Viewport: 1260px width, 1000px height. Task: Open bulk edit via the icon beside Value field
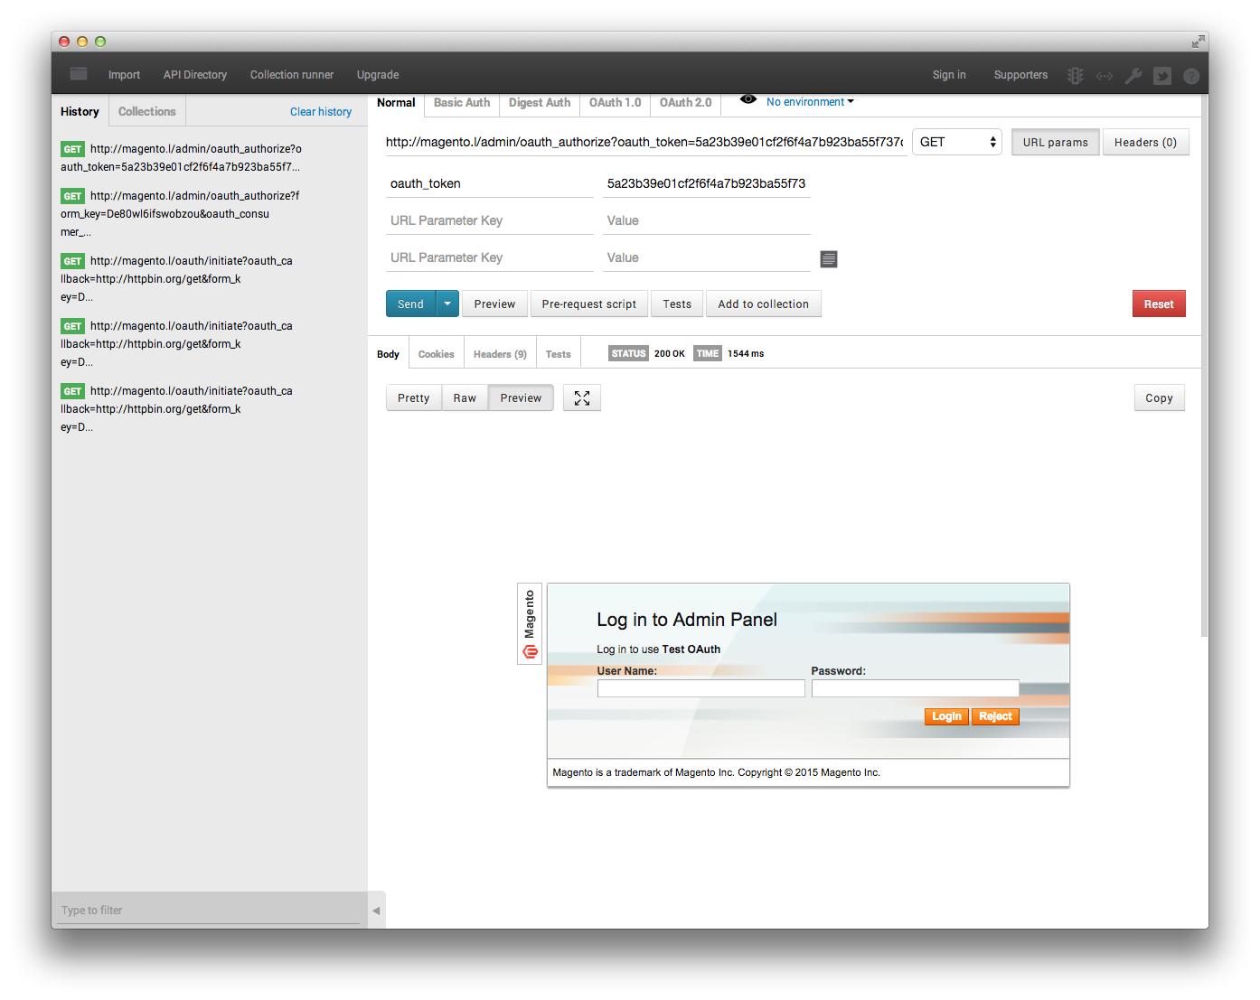(828, 259)
